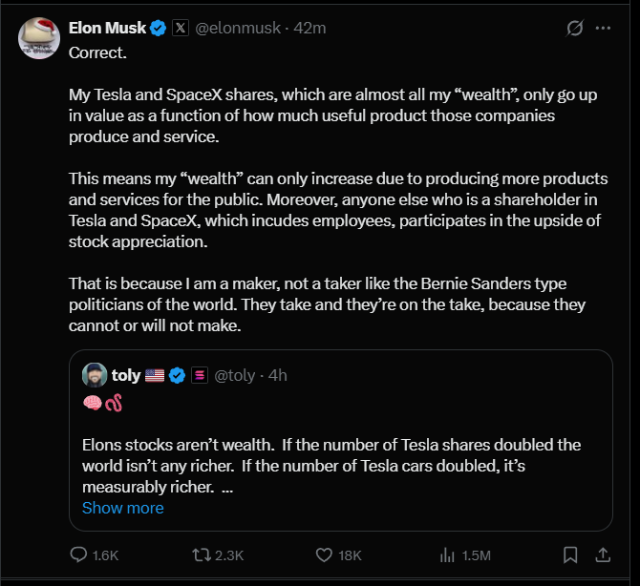
Task: Open the @elonmusk handle link
Action: pyautogui.click(x=238, y=28)
